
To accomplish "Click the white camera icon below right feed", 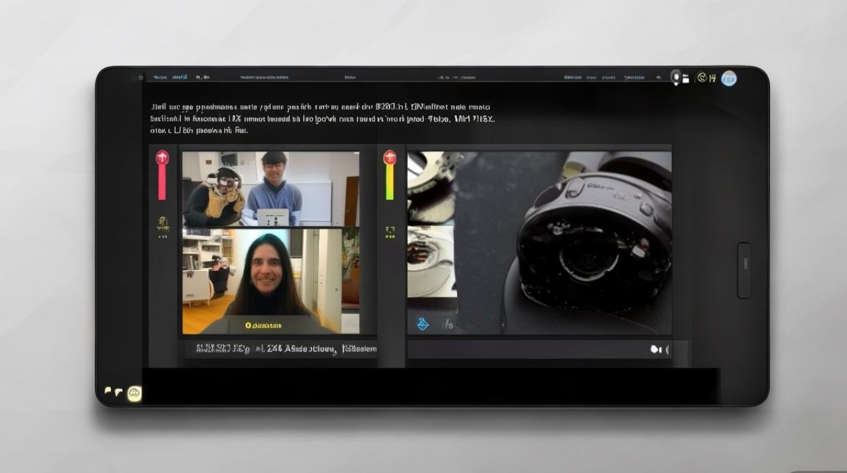I will pos(655,349).
